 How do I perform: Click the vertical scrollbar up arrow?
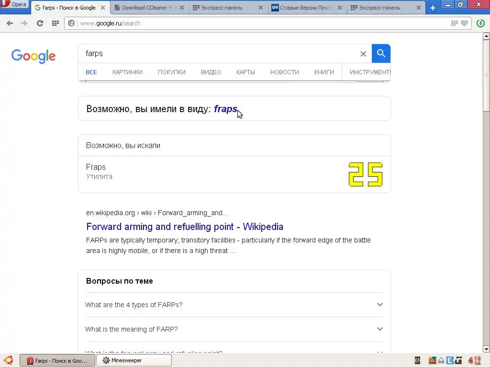[x=486, y=36]
